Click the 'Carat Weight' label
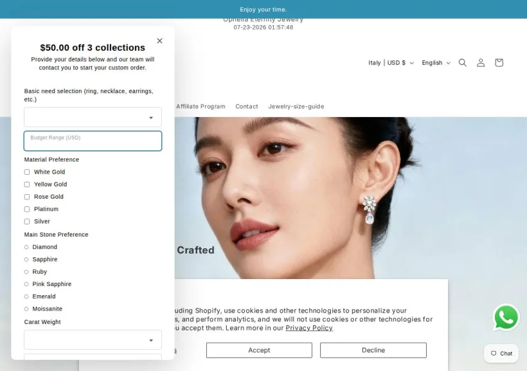The width and height of the screenshot is (527, 371). tap(42, 322)
